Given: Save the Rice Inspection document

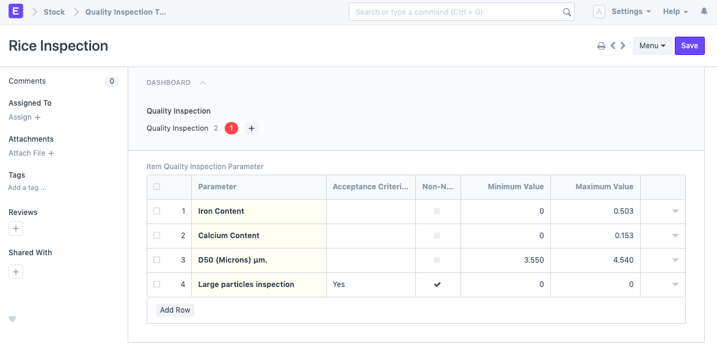Looking at the screenshot, I should (690, 46).
